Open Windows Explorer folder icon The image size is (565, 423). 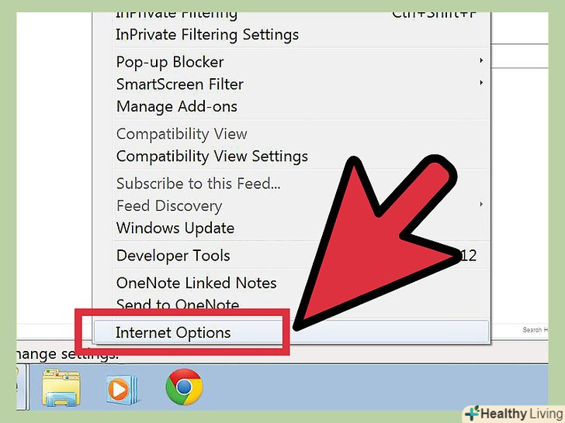click(61, 387)
